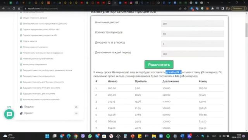Open WhatsApp from the taskbar
The width and height of the screenshot is (248, 140).
tap(90, 136)
